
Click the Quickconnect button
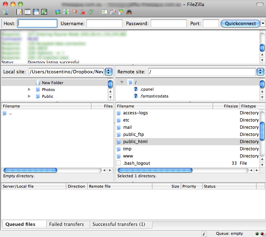coord(241,23)
